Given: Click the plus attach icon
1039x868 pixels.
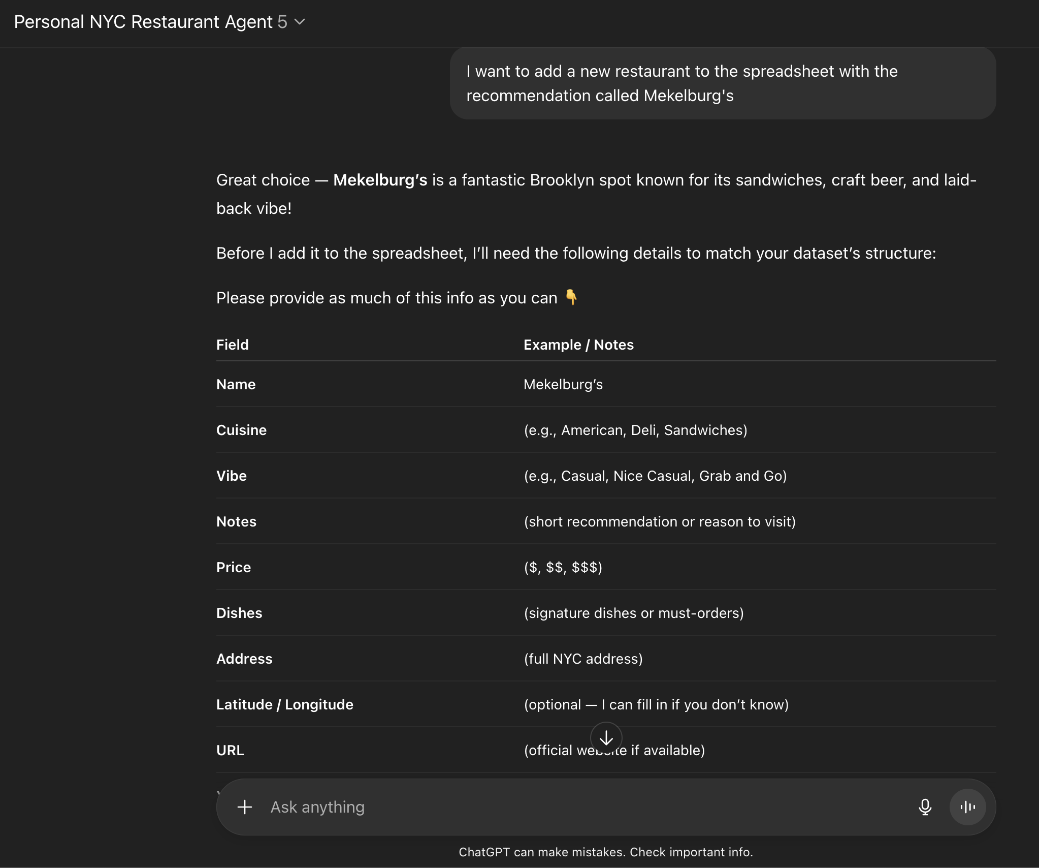Looking at the screenshot, I should tap(245, 807).
